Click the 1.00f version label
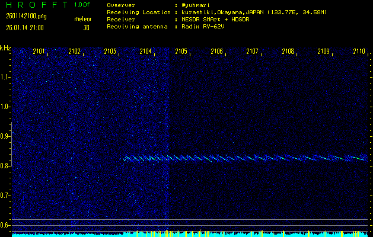 point(82,5)
